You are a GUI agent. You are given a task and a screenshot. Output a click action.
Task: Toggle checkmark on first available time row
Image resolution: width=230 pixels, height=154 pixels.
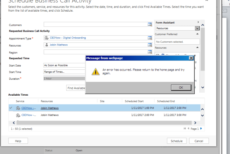pyautogui.click(x=11, y=108)
